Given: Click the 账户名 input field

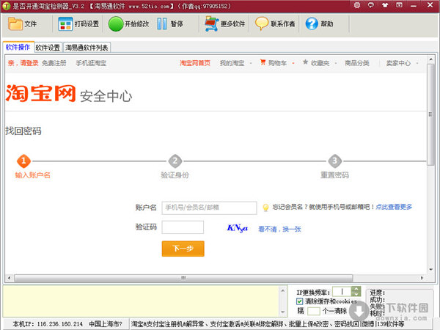Looking at the screenshot, I should (x=209, y=208).
